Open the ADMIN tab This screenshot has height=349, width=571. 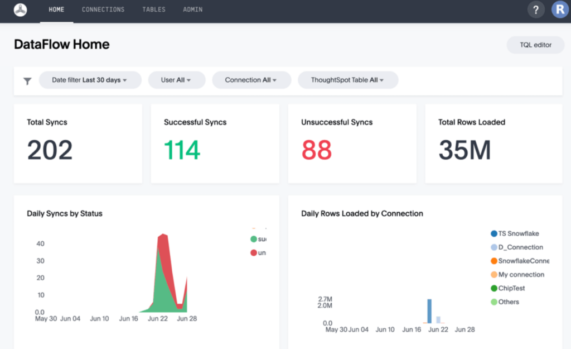click(x=192, y=9)
